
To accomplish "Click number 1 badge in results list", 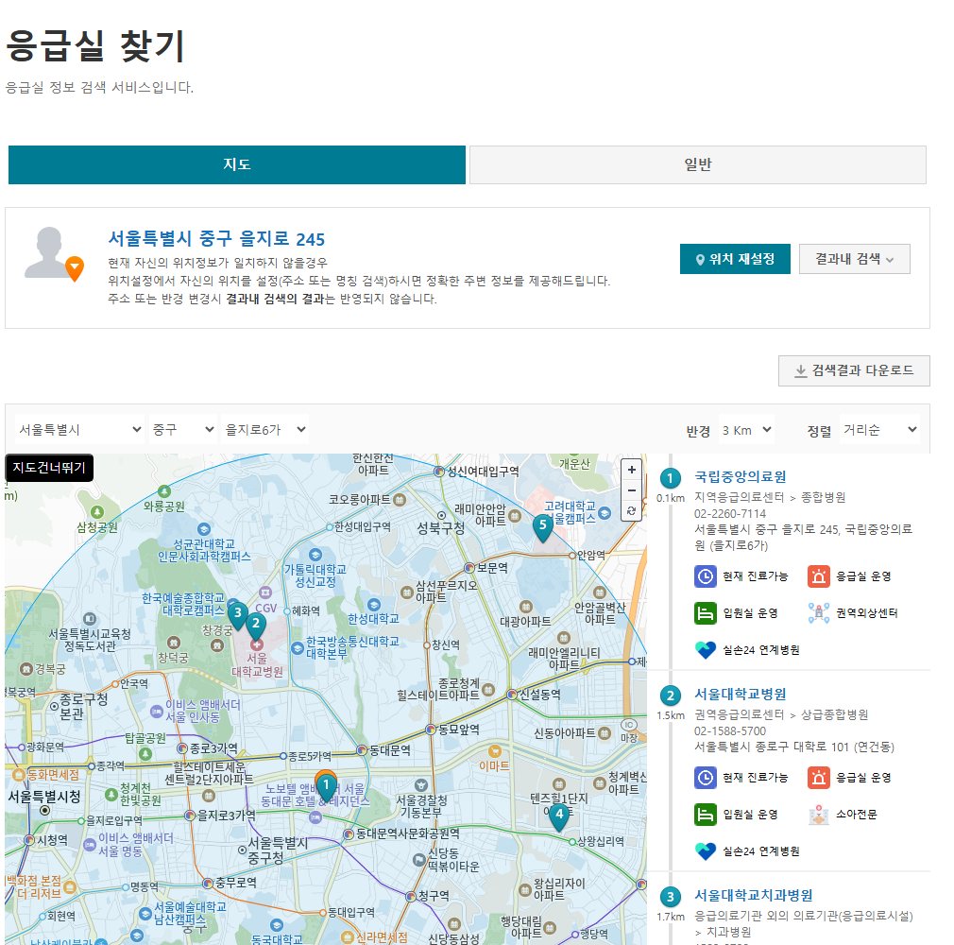I will [671, 478].
